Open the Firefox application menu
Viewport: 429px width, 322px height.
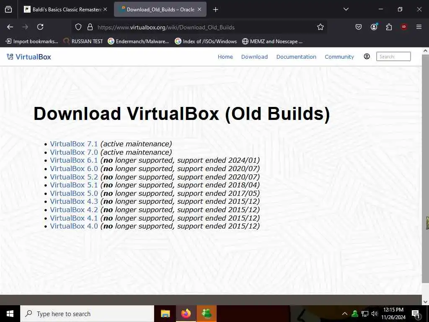[x=419, y=27]
